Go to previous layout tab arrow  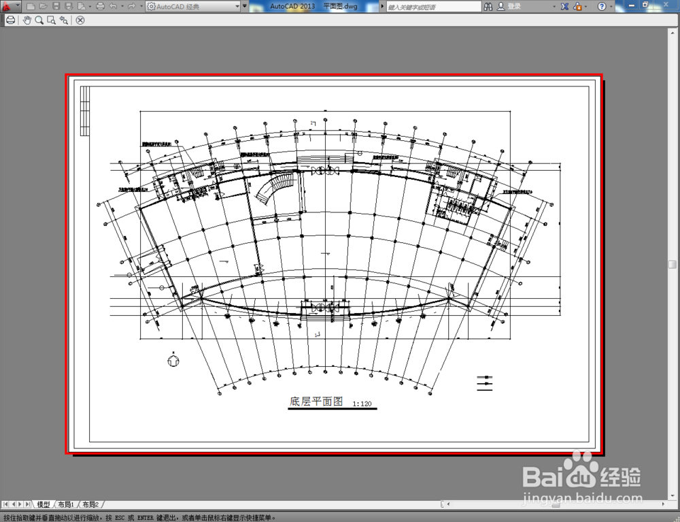click(x=13, y=504)
